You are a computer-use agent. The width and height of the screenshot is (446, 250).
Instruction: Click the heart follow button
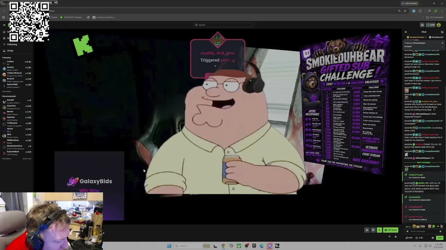tap(373, 230)
